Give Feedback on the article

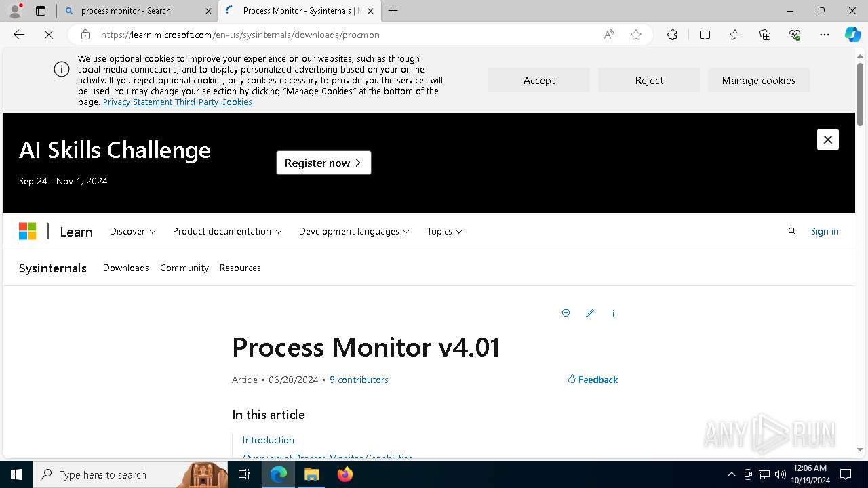pos(593,380)
